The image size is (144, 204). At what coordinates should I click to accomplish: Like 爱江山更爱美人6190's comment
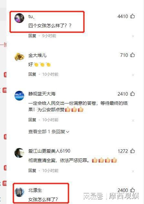pyautogui.click(x=132, y=151)
